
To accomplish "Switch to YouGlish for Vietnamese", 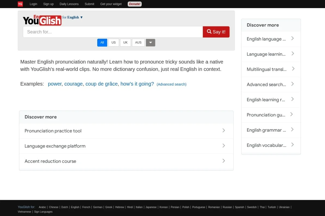I will coord(24,212).
